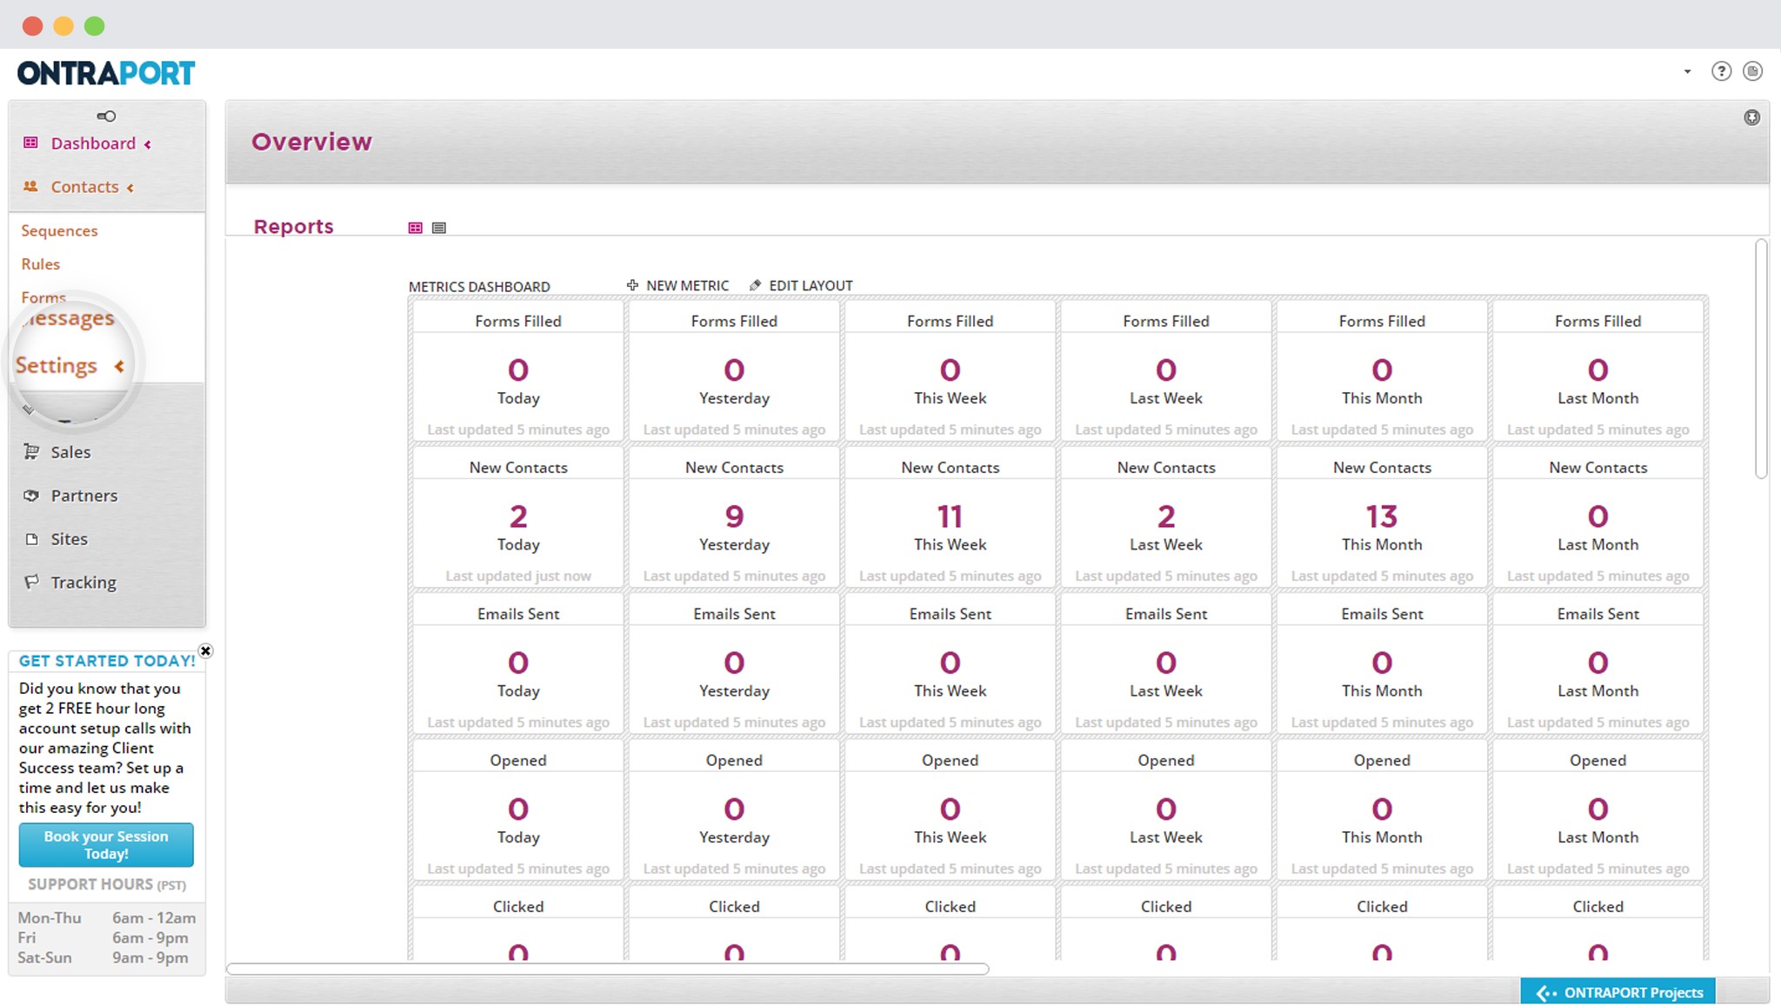The image size is (1781, 1006).
Task: Click SUPPORT HOURS (PST) label
Action: pos(107,884)
